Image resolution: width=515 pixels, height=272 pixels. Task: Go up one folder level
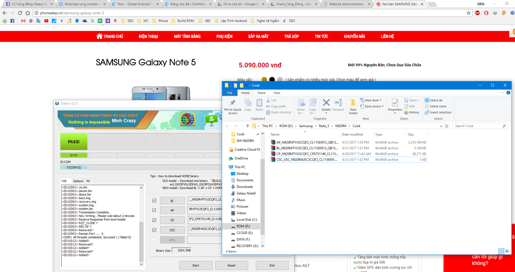point(248,126)
